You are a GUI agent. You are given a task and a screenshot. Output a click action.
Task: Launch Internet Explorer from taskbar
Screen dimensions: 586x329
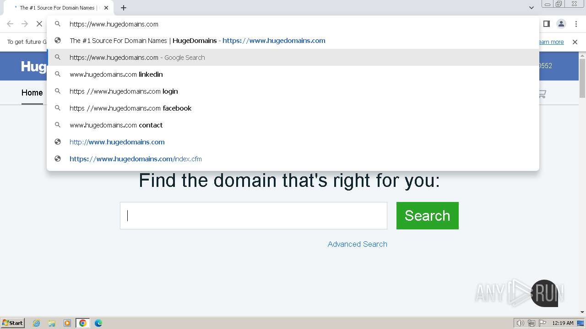point(37,323)
